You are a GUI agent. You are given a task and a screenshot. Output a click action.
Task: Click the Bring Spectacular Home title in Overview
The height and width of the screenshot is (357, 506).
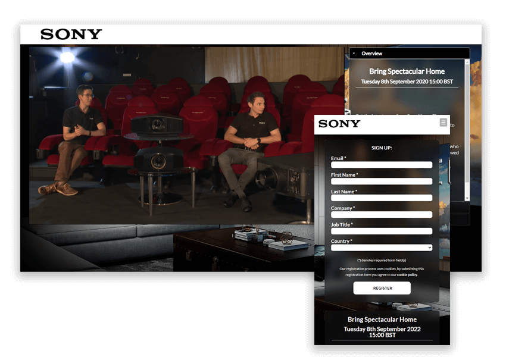pos(407,71)
